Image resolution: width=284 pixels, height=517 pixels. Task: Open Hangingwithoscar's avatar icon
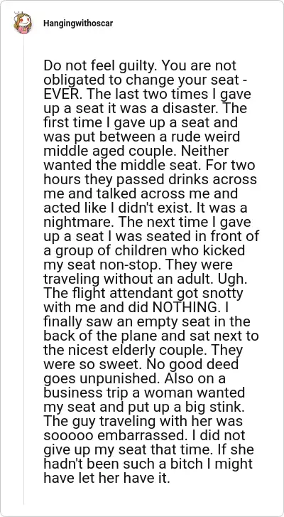click(x=23, y=23)
